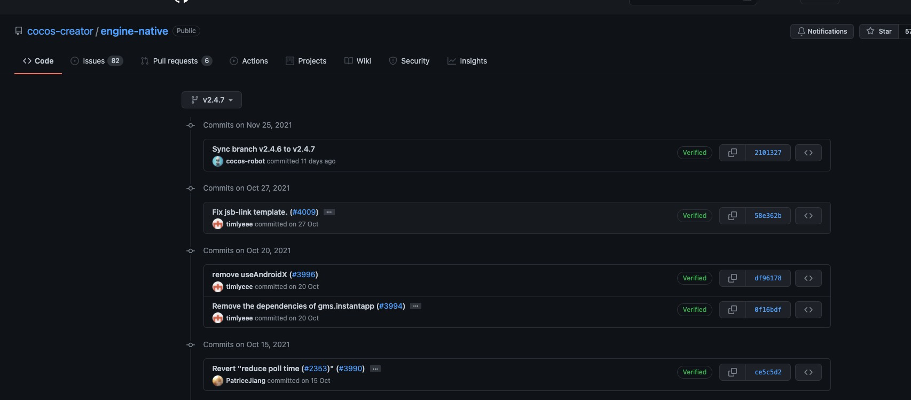Viewport: 911px width, 400px height.
Task: Open the Pull requests tab
Action: click(x=176, y=61)
